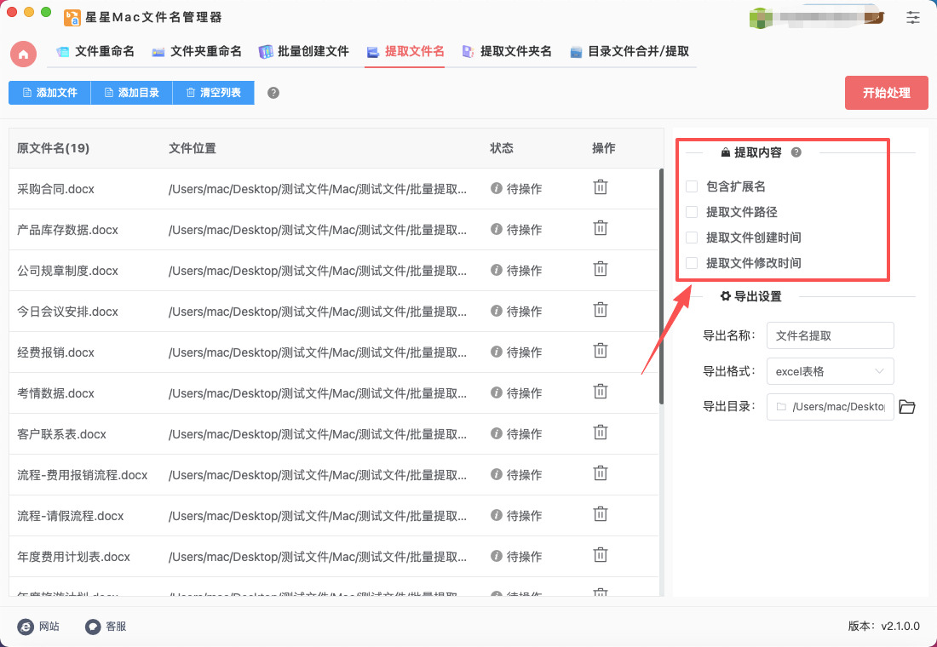Delete 客户联系表.docx with its trash icon
Screen dimensions: 937x647
coord(601,432)
